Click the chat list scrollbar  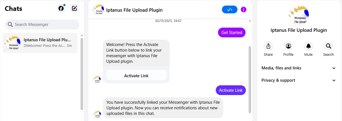click(82, 74)
